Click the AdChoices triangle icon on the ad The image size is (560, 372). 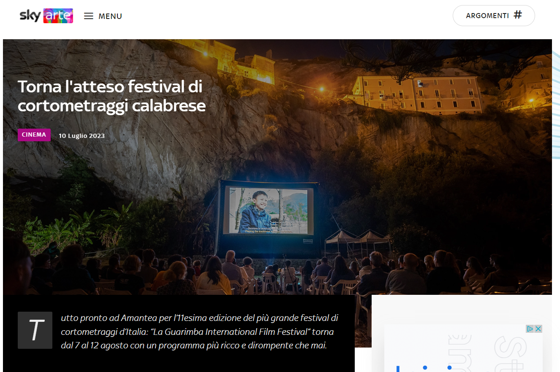(x=530, y=329)
